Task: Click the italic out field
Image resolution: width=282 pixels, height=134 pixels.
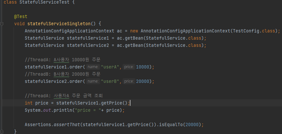Action: [x=47, y=110]
